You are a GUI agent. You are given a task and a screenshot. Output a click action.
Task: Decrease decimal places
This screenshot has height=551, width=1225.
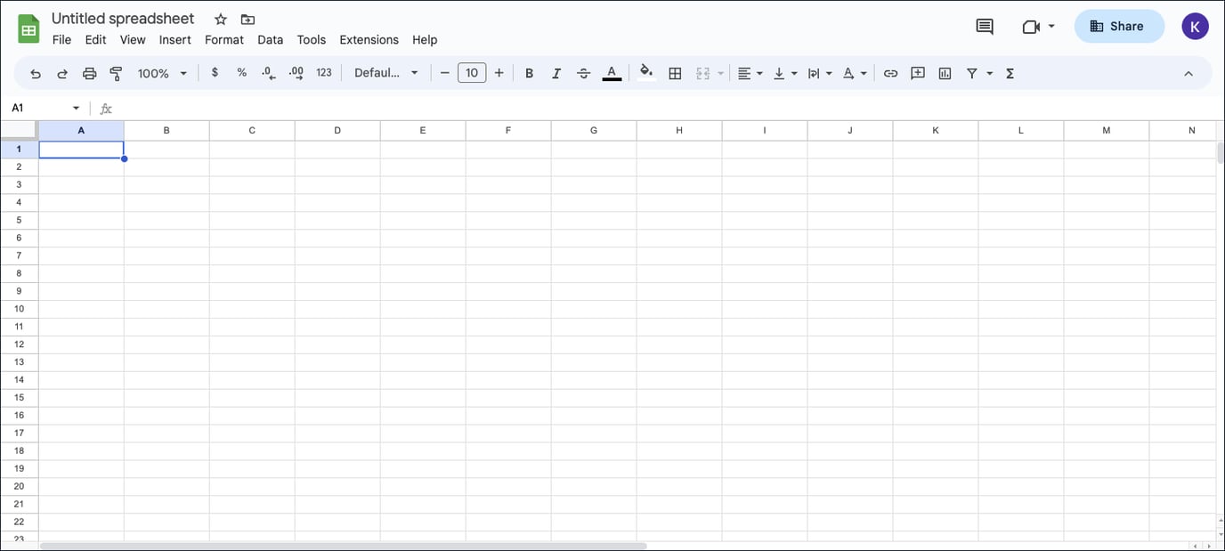(x=268, y=73)
